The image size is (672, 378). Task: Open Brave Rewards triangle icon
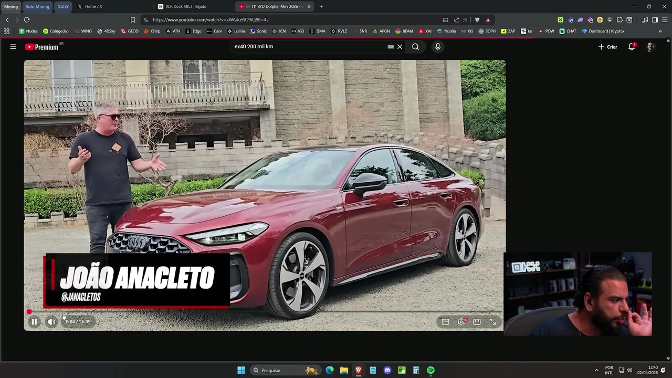point(488,19)
